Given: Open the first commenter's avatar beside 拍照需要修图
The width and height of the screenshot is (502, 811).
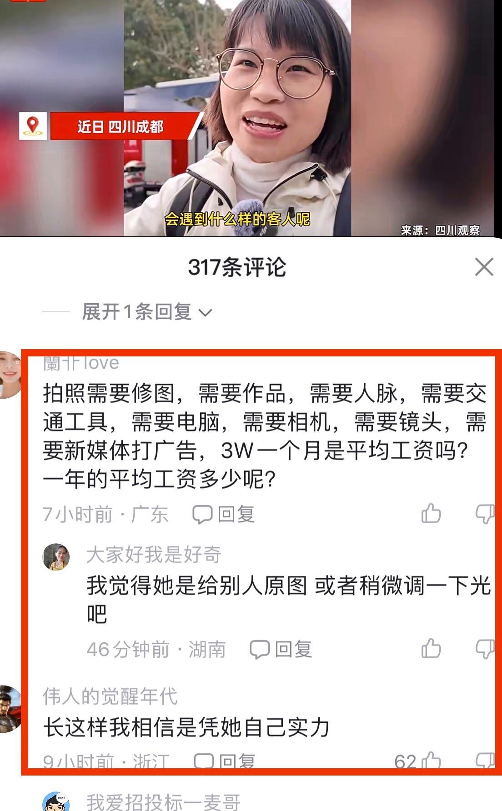Looking at the screenshot, I should click(x=10, y=375).
